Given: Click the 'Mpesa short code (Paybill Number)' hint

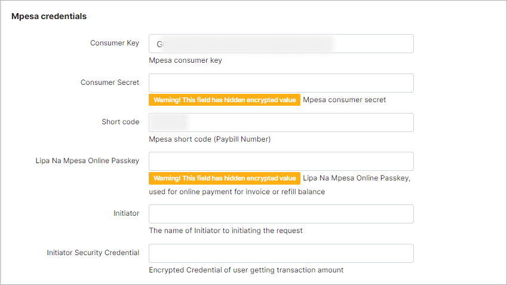Looking at the screenshot, I should coord(210,139).
